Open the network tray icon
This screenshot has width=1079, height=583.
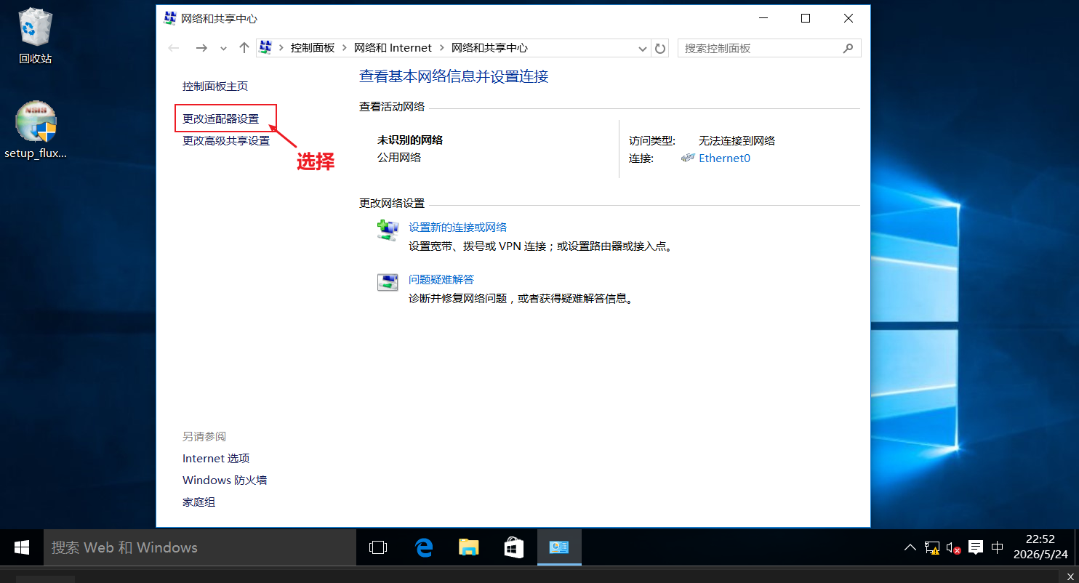coord(931,548)
